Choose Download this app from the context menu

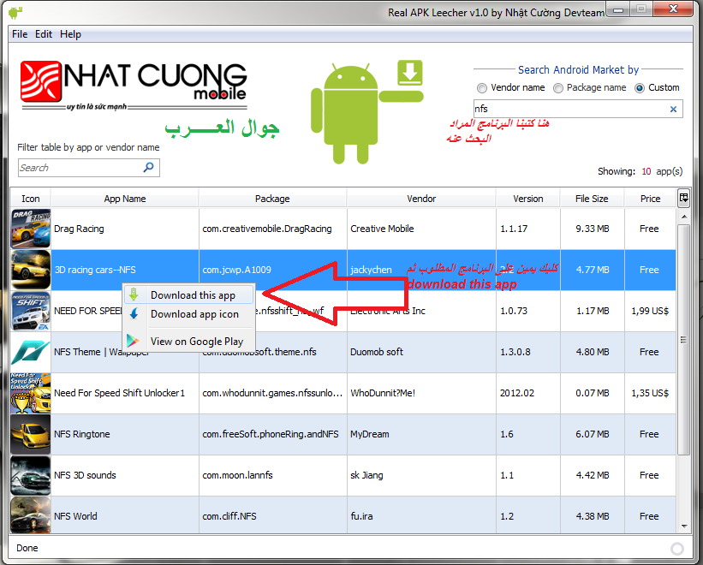coord(188,294)
